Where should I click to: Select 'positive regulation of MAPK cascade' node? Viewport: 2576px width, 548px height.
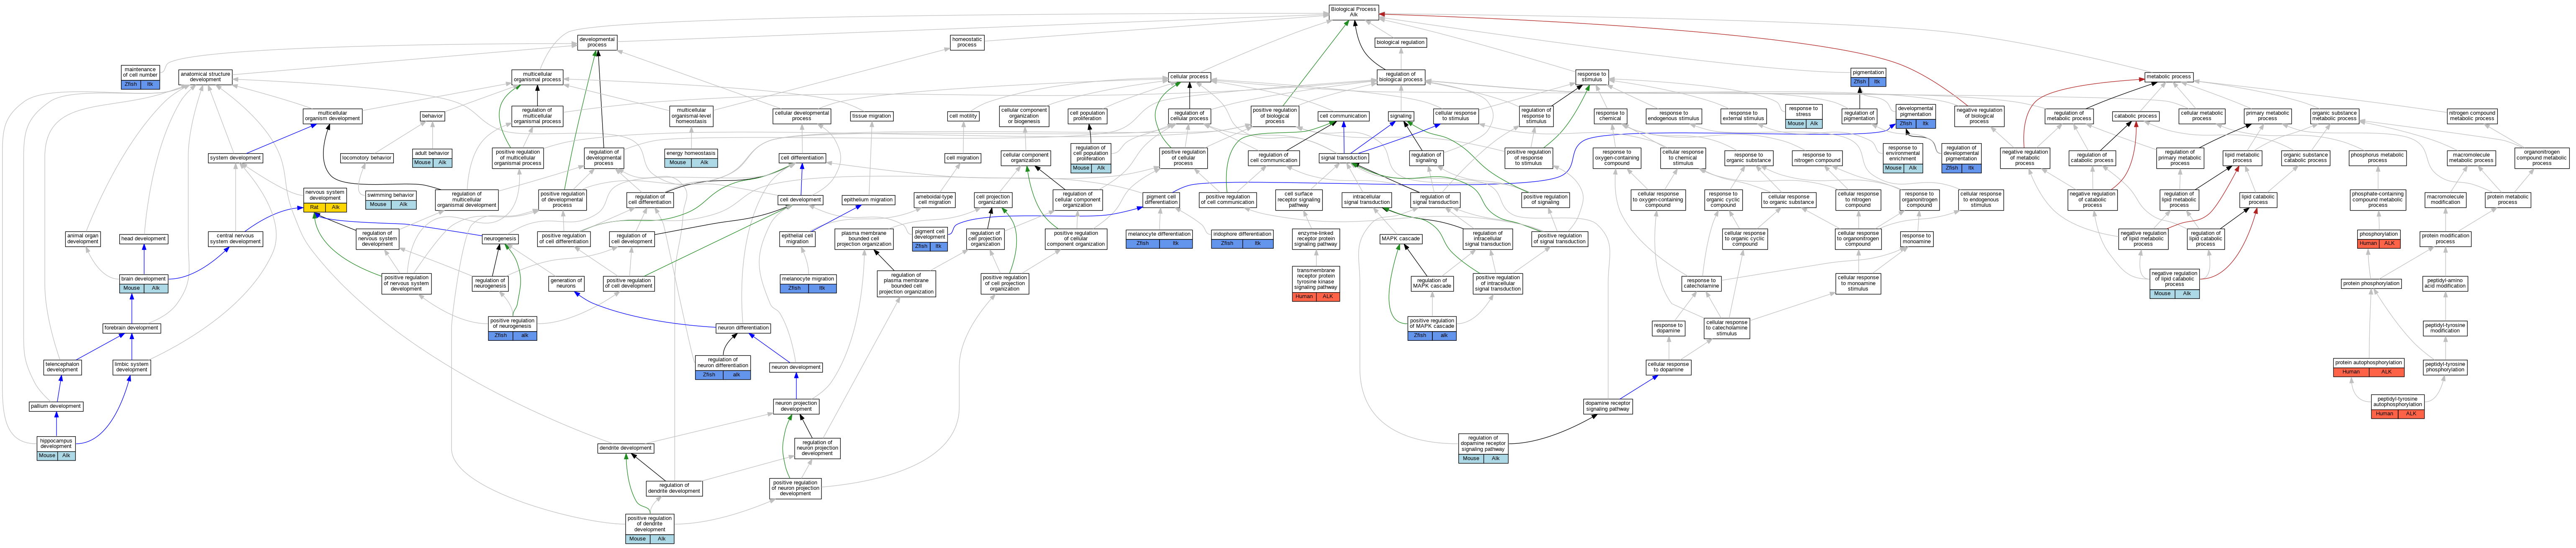click(x=1432, y=328)
